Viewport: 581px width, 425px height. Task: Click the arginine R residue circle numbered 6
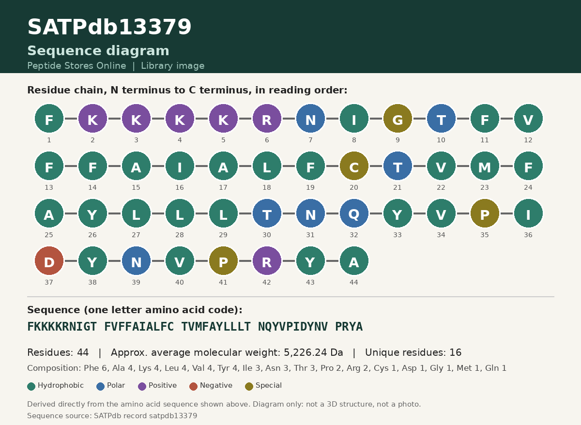coord(267,119)
